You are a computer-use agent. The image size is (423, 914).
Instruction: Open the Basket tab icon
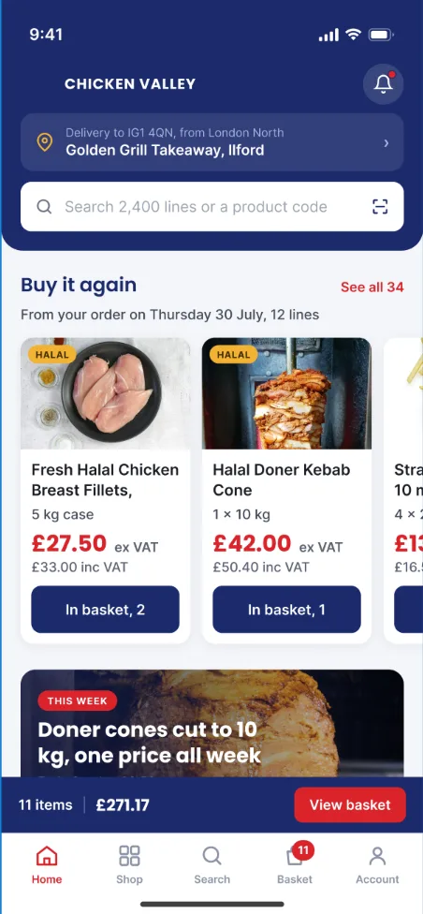click(x=295, y=856)
